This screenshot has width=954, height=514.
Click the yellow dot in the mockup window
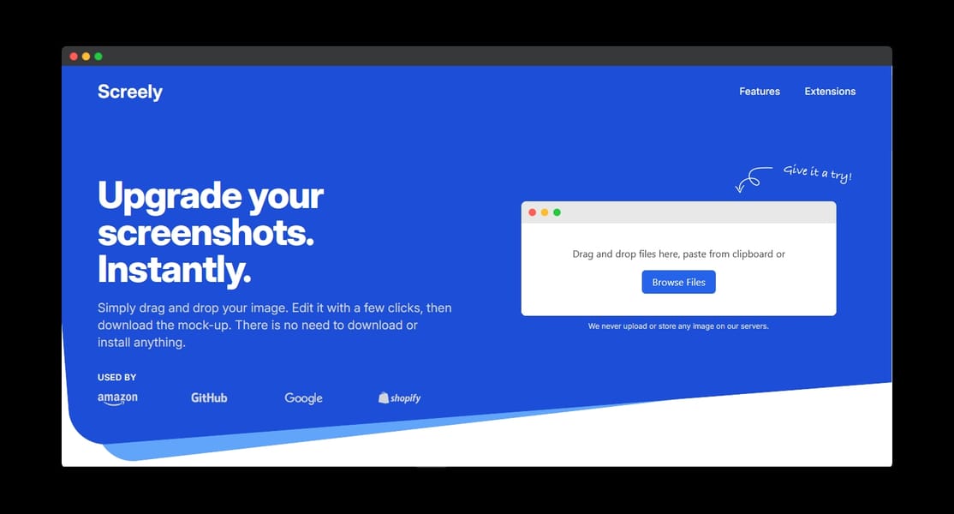(545, 212)
